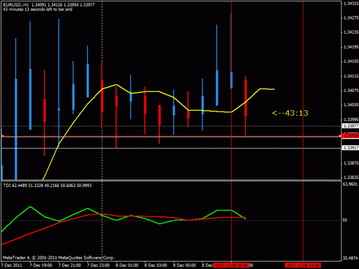Click the 1.34115 price scale label

pos(351,76)
